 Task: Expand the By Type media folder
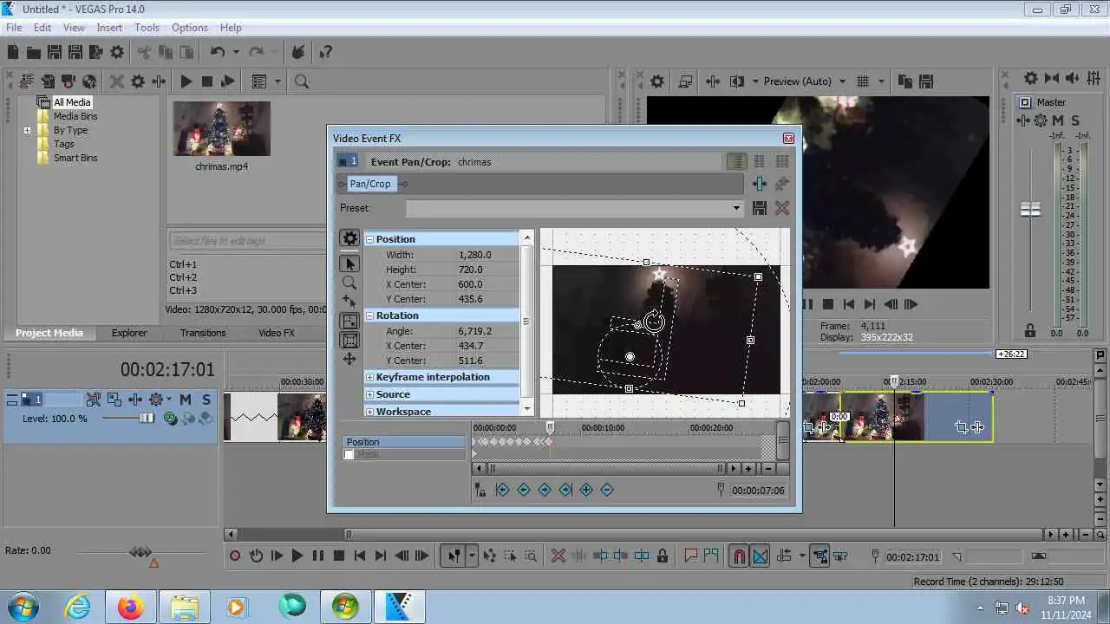pos(27,131)
